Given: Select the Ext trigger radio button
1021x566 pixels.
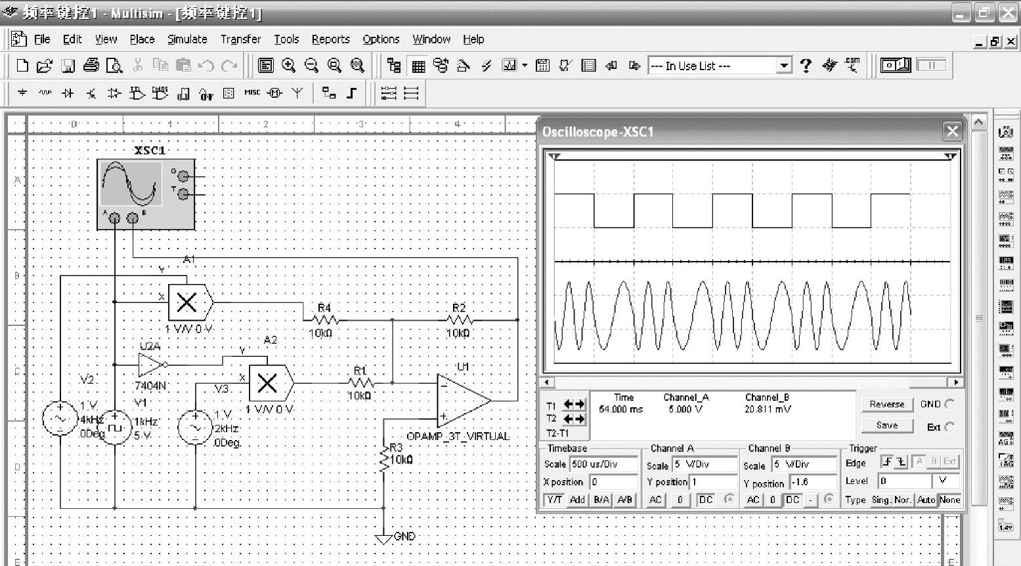Looking at the screenshot, I should point(949,427).
